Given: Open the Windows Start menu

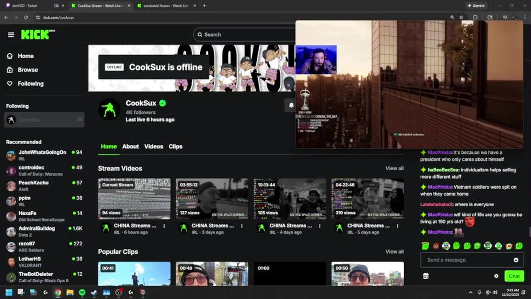Looking at the screenshot, I should pos(9,292).
